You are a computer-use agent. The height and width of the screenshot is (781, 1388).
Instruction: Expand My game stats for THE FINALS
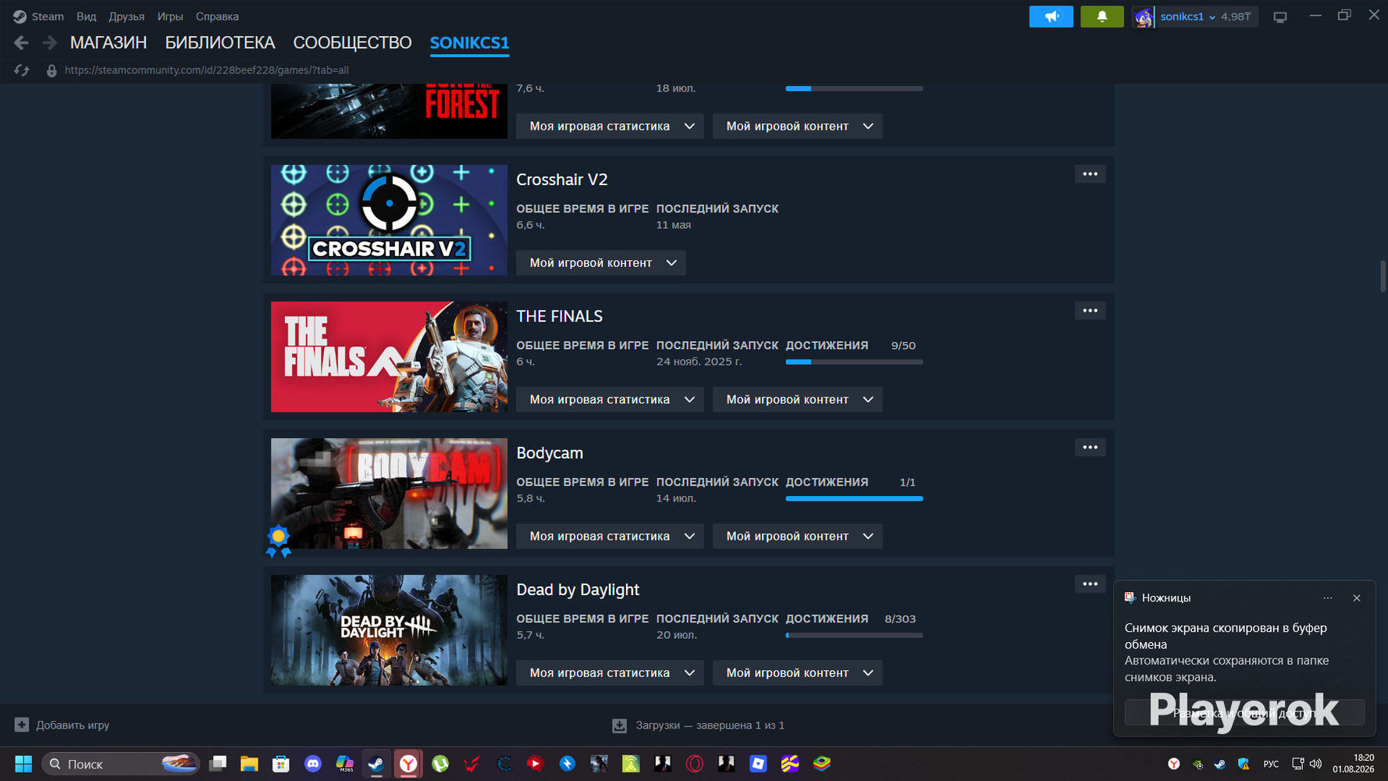(x=610, y=400)
